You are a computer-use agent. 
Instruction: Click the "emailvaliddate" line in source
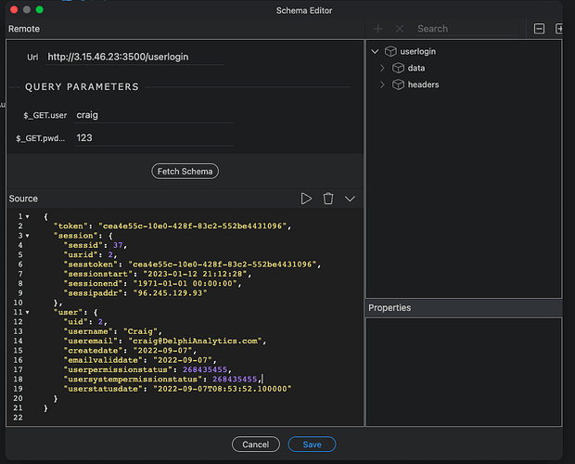coord(140,360)
